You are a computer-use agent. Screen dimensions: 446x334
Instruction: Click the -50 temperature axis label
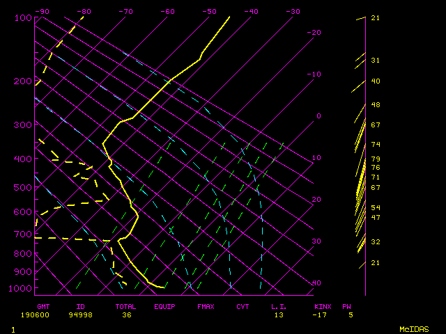pyautogui.click(x=209, y=11)
